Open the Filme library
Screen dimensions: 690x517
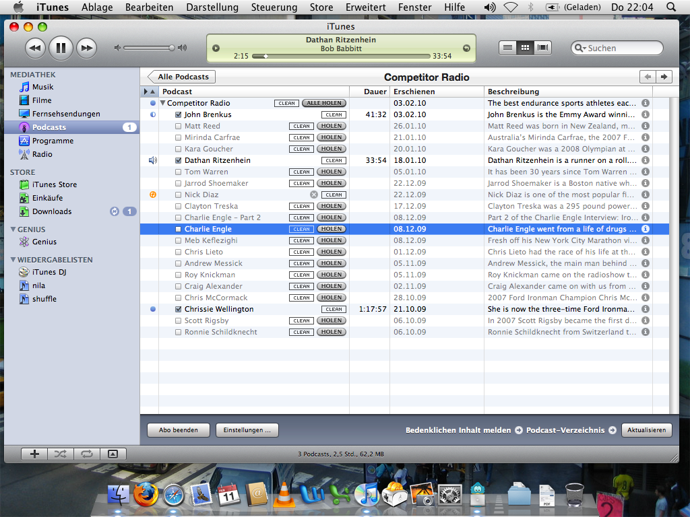(42, 100)
